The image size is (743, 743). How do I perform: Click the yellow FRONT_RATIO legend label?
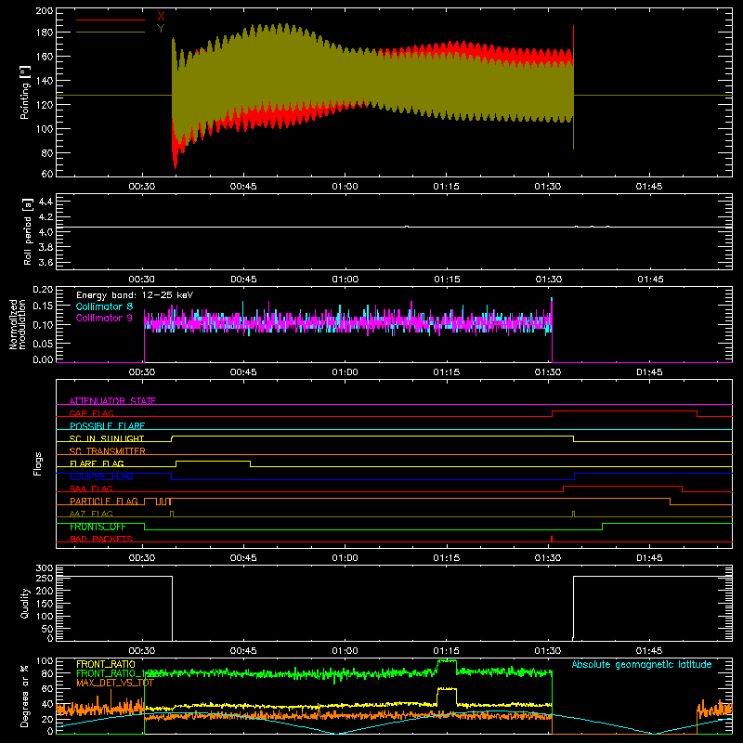pos(106,664)
